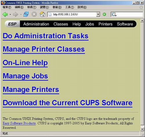145x137 pixels.
Task: Expand the Forward button history dropdown arrow
Action: (x=21, y=14)
